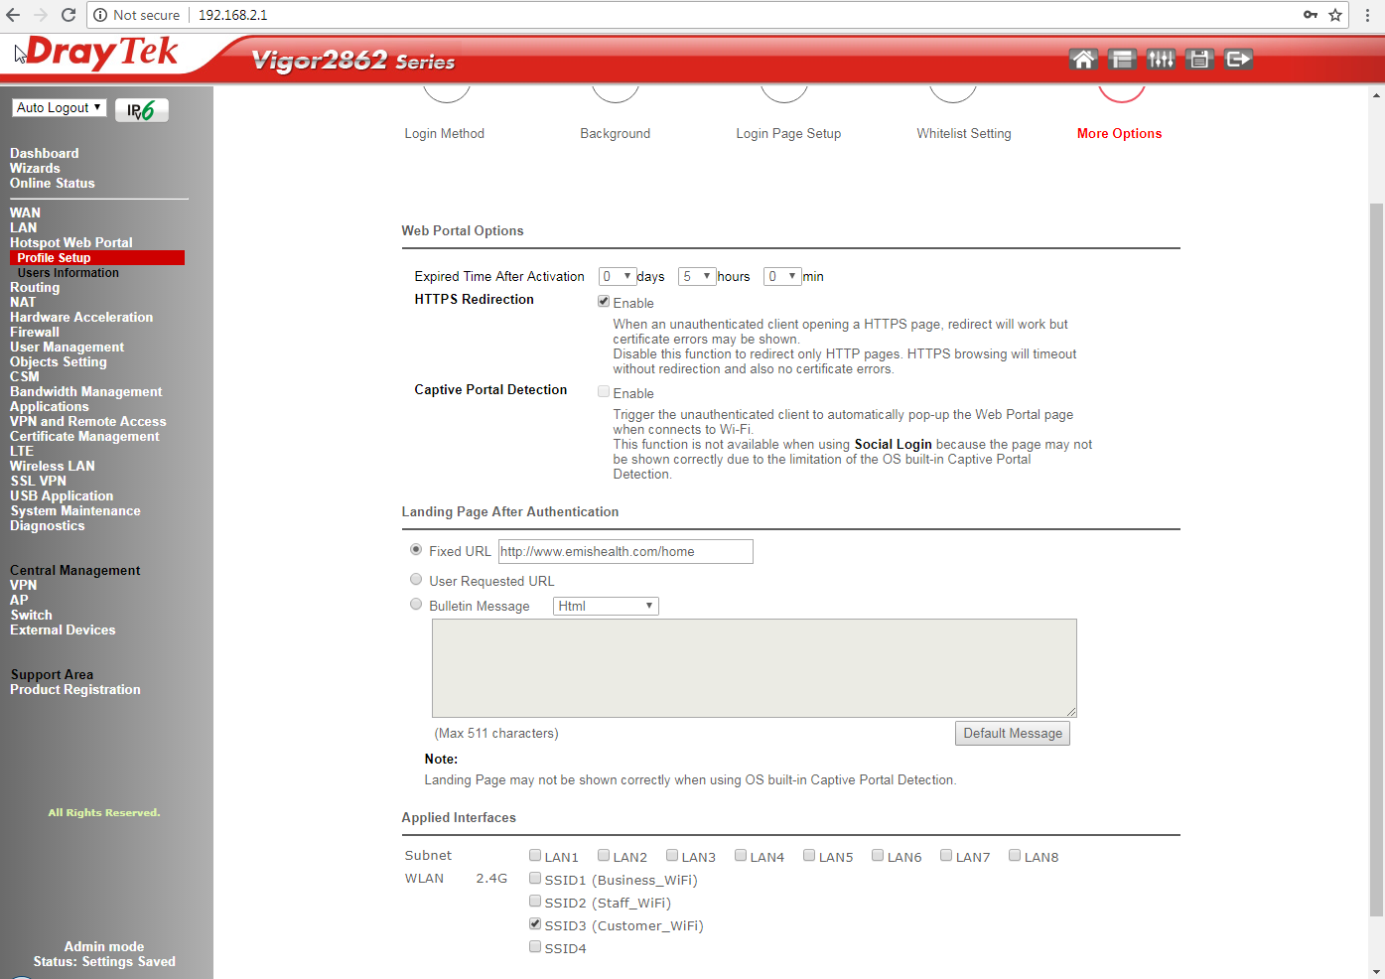Open the Auto Logout dropdown
1385x979 pixels.
tap(58, 106)
